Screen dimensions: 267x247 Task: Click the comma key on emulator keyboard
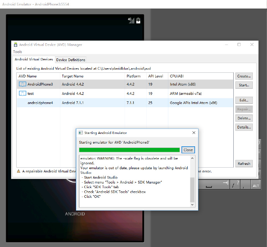pyautogui.click(x=245, y=184)
